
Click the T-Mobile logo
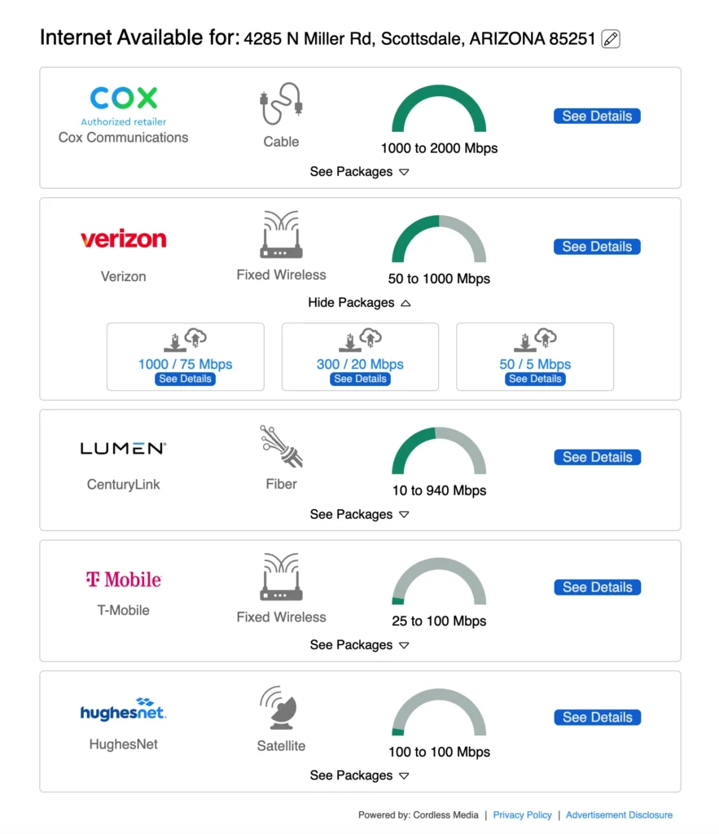pyautogui.click(x=124, y=579)
